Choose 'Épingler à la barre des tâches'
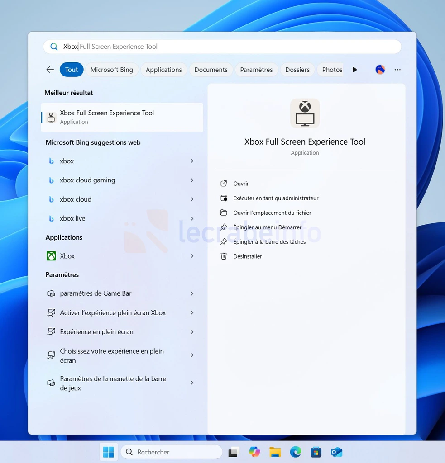The width and height of the screenshot is (445, 463). click(269, 242)
